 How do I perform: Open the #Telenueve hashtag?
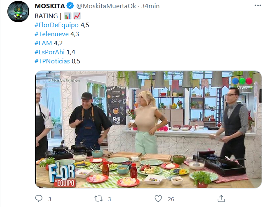coord(51,34)
